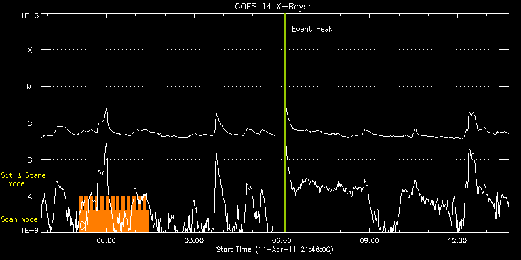Click the X flare class axis label

point(30,50)
